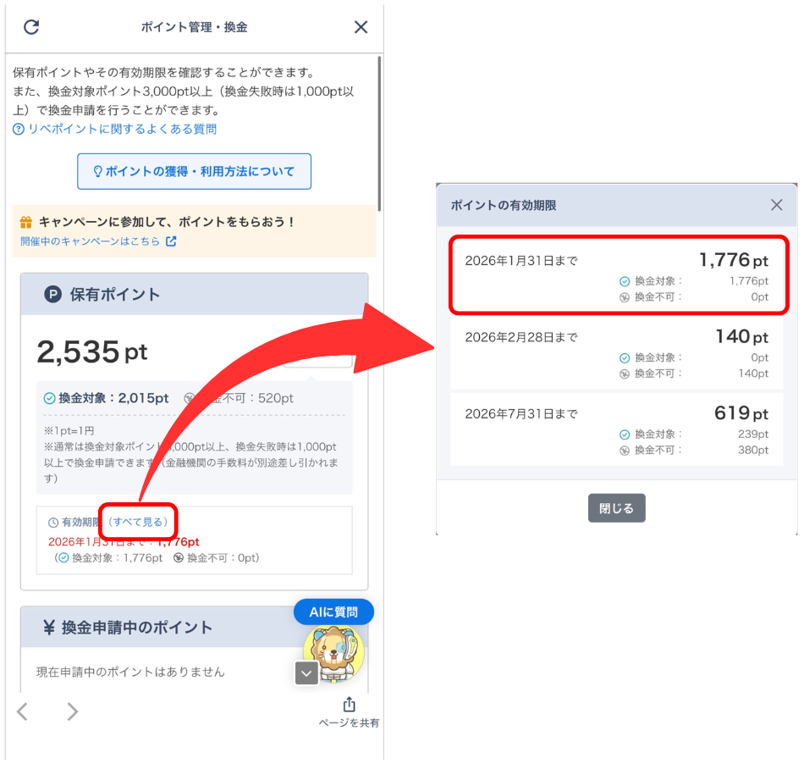
Task: Close the ポイントの有効期限 dialog with X
Action: point(777,204)
